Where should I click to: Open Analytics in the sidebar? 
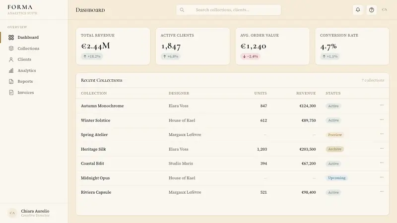point(34,70)
